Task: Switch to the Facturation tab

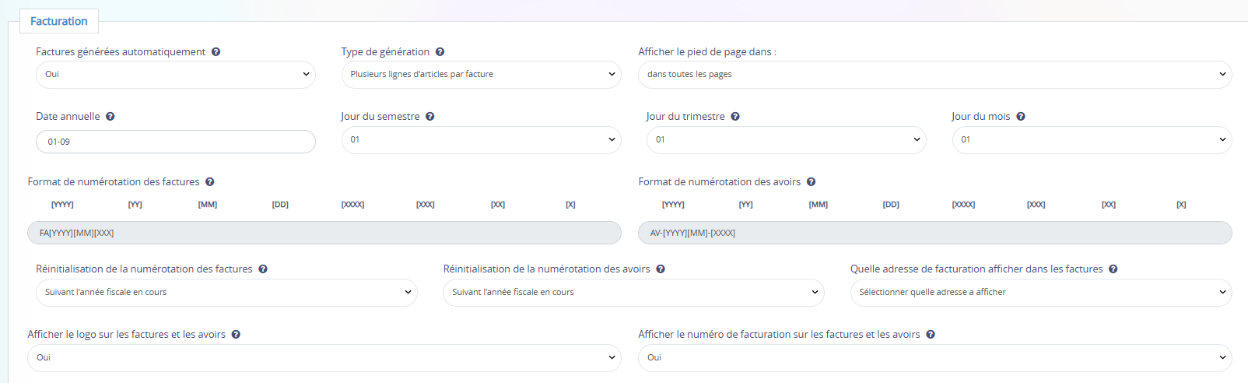Action: (x=59, y=22)
